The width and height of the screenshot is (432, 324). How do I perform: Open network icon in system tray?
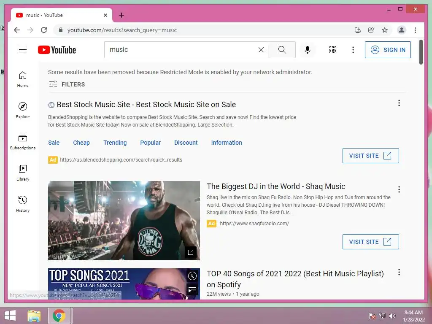point(382,316)
